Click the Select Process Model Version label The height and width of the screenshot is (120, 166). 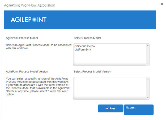tap(92, 72)
